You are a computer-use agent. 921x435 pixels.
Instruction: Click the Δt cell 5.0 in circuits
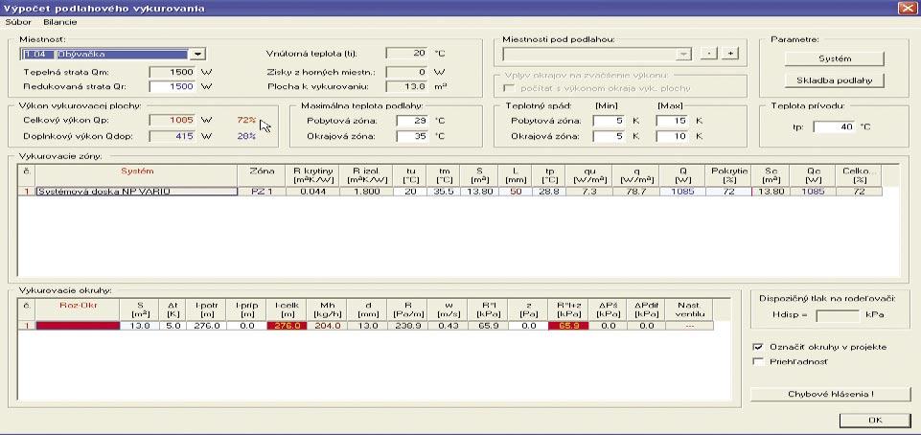click(x=173, y=325)
